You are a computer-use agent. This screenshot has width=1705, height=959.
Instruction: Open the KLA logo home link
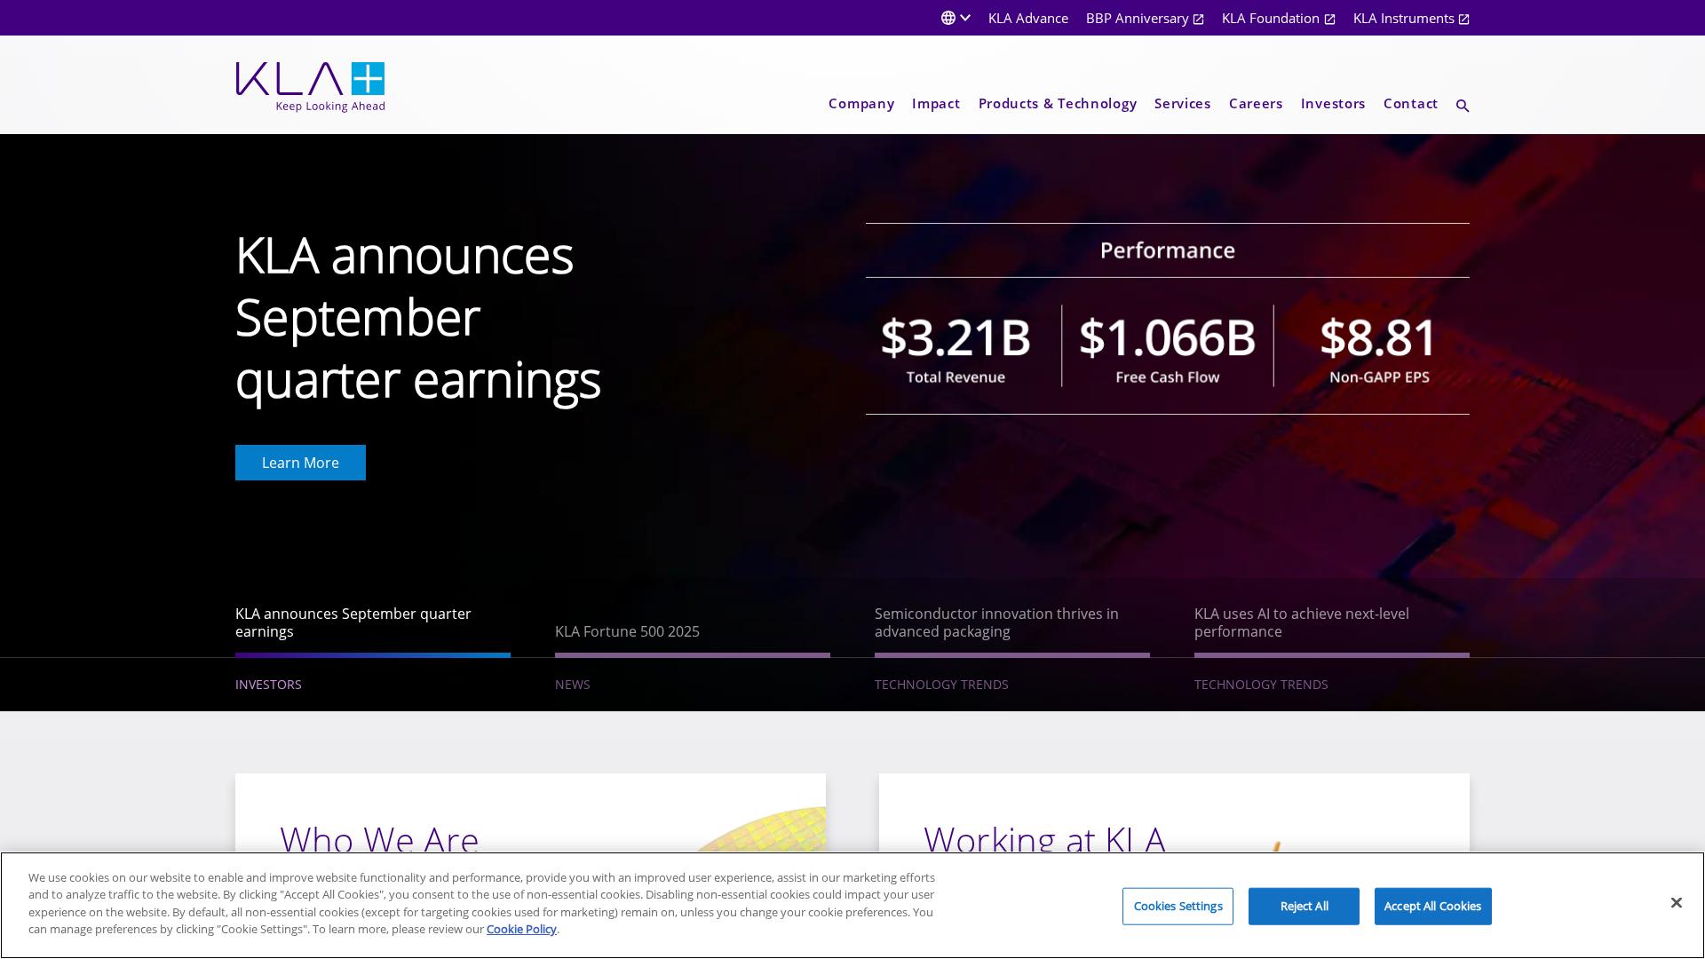click(310, 87)
